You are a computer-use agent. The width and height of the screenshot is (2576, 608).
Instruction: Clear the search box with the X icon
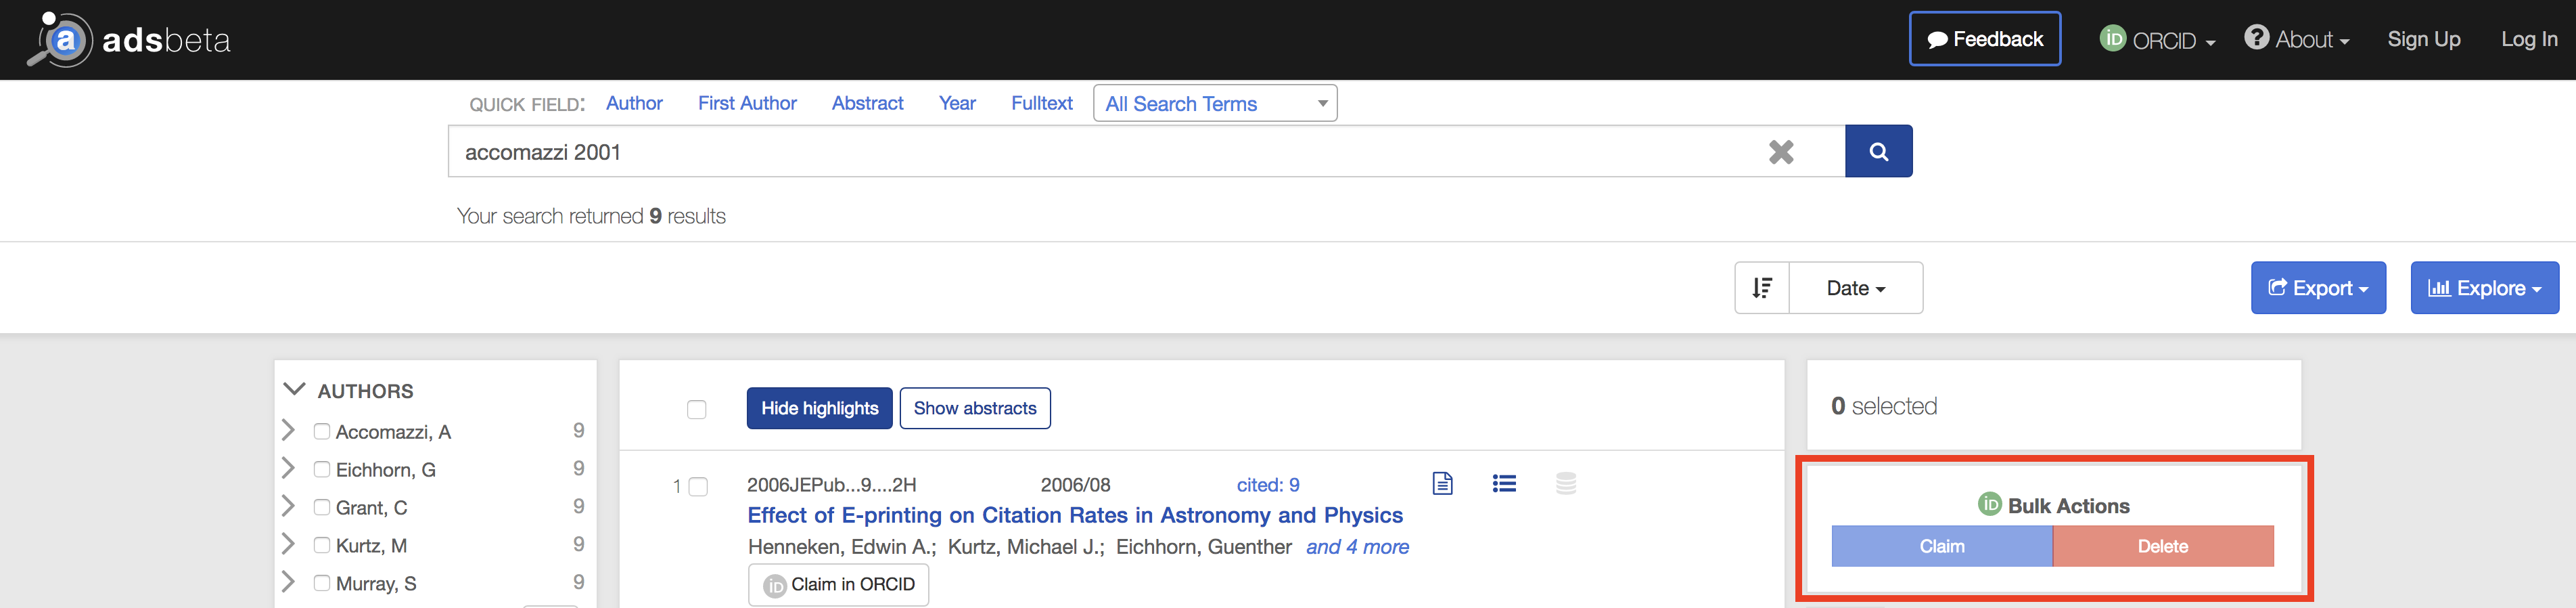tap(1782, 151)
